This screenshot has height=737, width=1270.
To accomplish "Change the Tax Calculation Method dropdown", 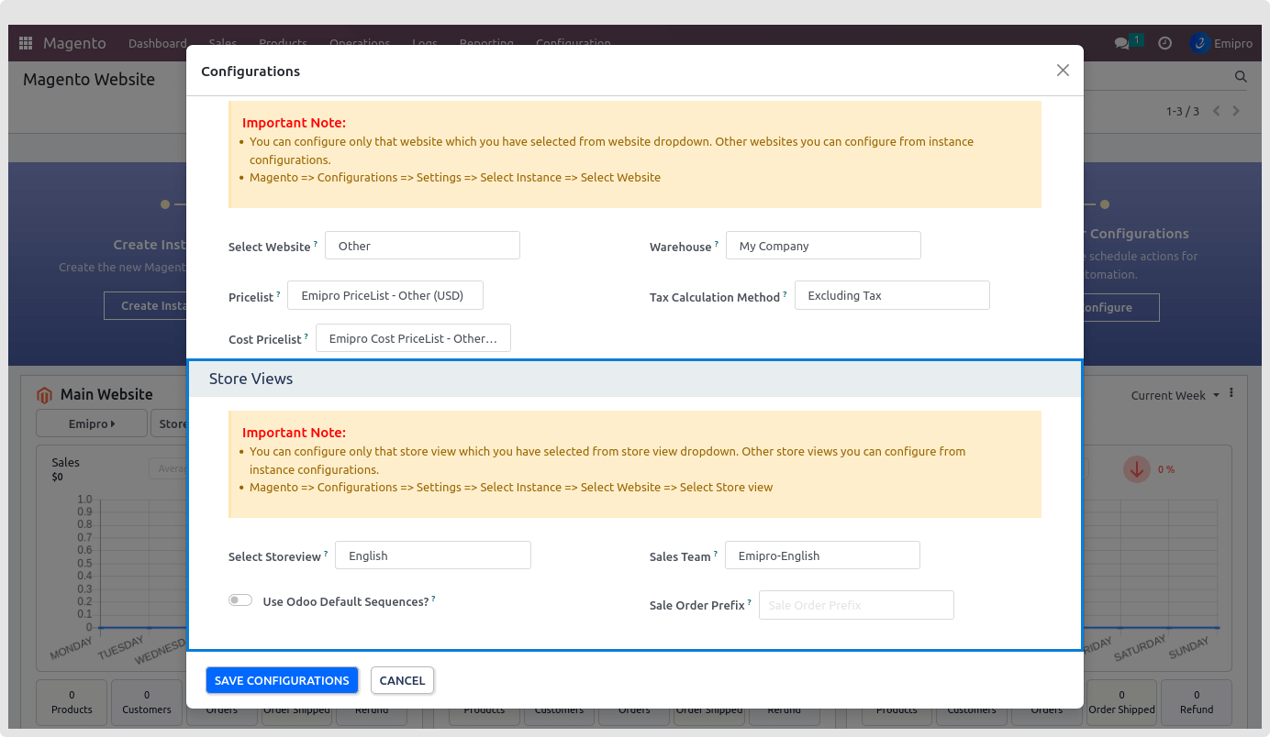I will [x=891, y=295].
